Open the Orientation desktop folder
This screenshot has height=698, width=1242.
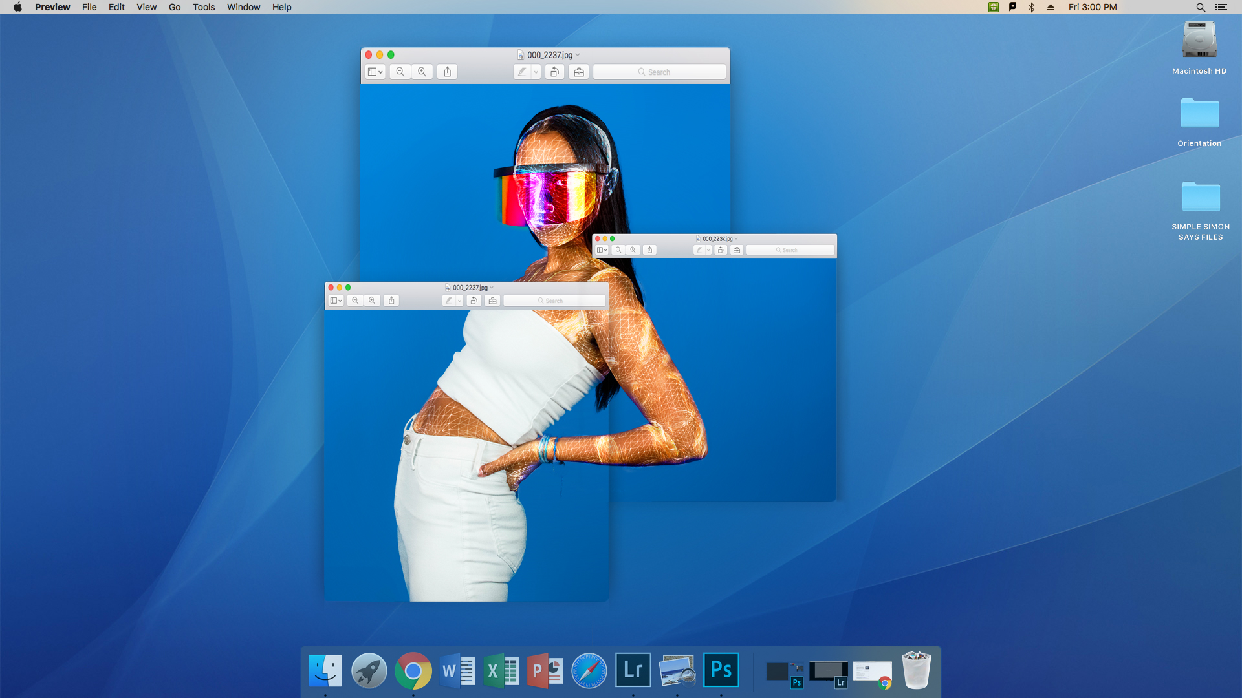1199,114
